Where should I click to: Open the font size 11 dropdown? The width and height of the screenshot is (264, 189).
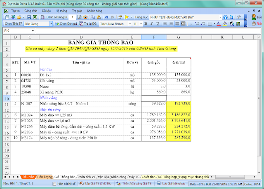[x=141, y=24]
